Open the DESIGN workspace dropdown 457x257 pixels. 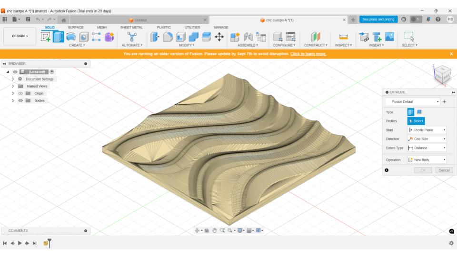pyautogui.click(x=20, y=36)
